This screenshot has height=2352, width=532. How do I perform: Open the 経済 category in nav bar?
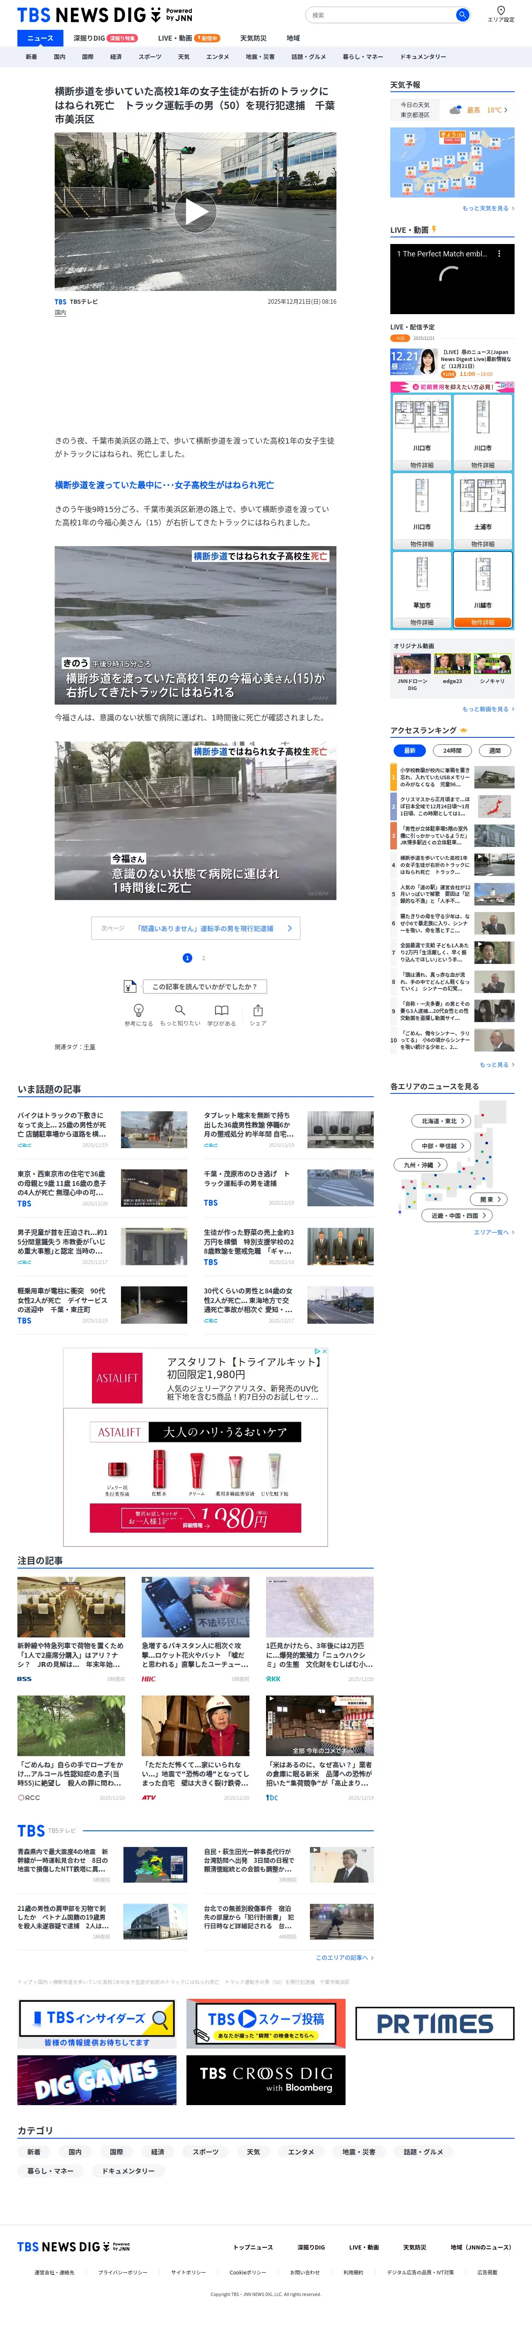click(116, 56)
